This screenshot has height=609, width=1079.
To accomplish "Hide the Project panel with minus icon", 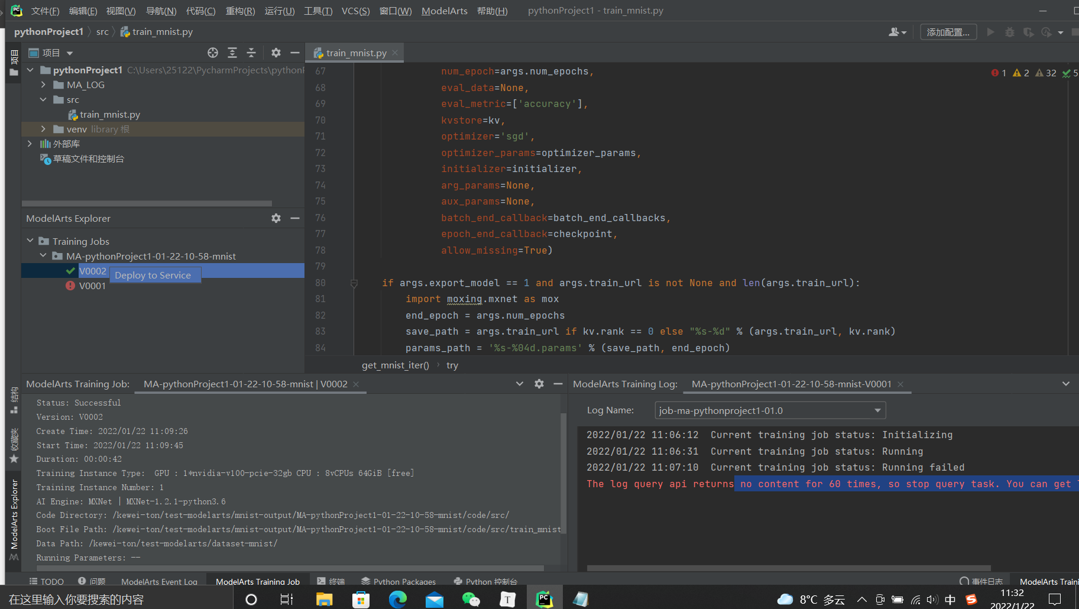I will (295, 53).
